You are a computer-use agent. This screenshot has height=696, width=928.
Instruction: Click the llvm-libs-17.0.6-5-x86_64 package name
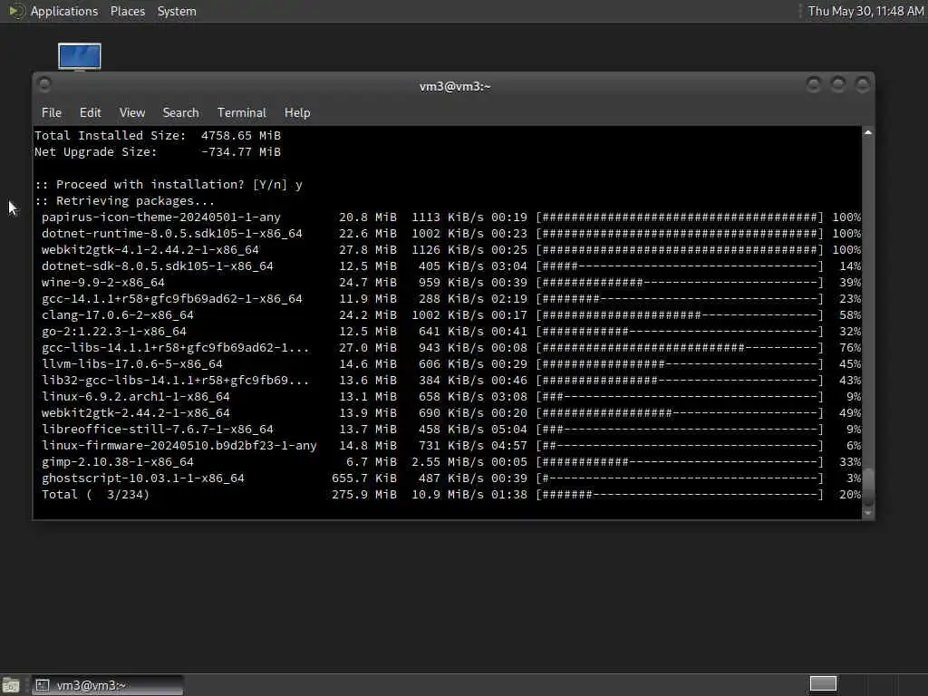pyautogui.click(x=132, y=364)
